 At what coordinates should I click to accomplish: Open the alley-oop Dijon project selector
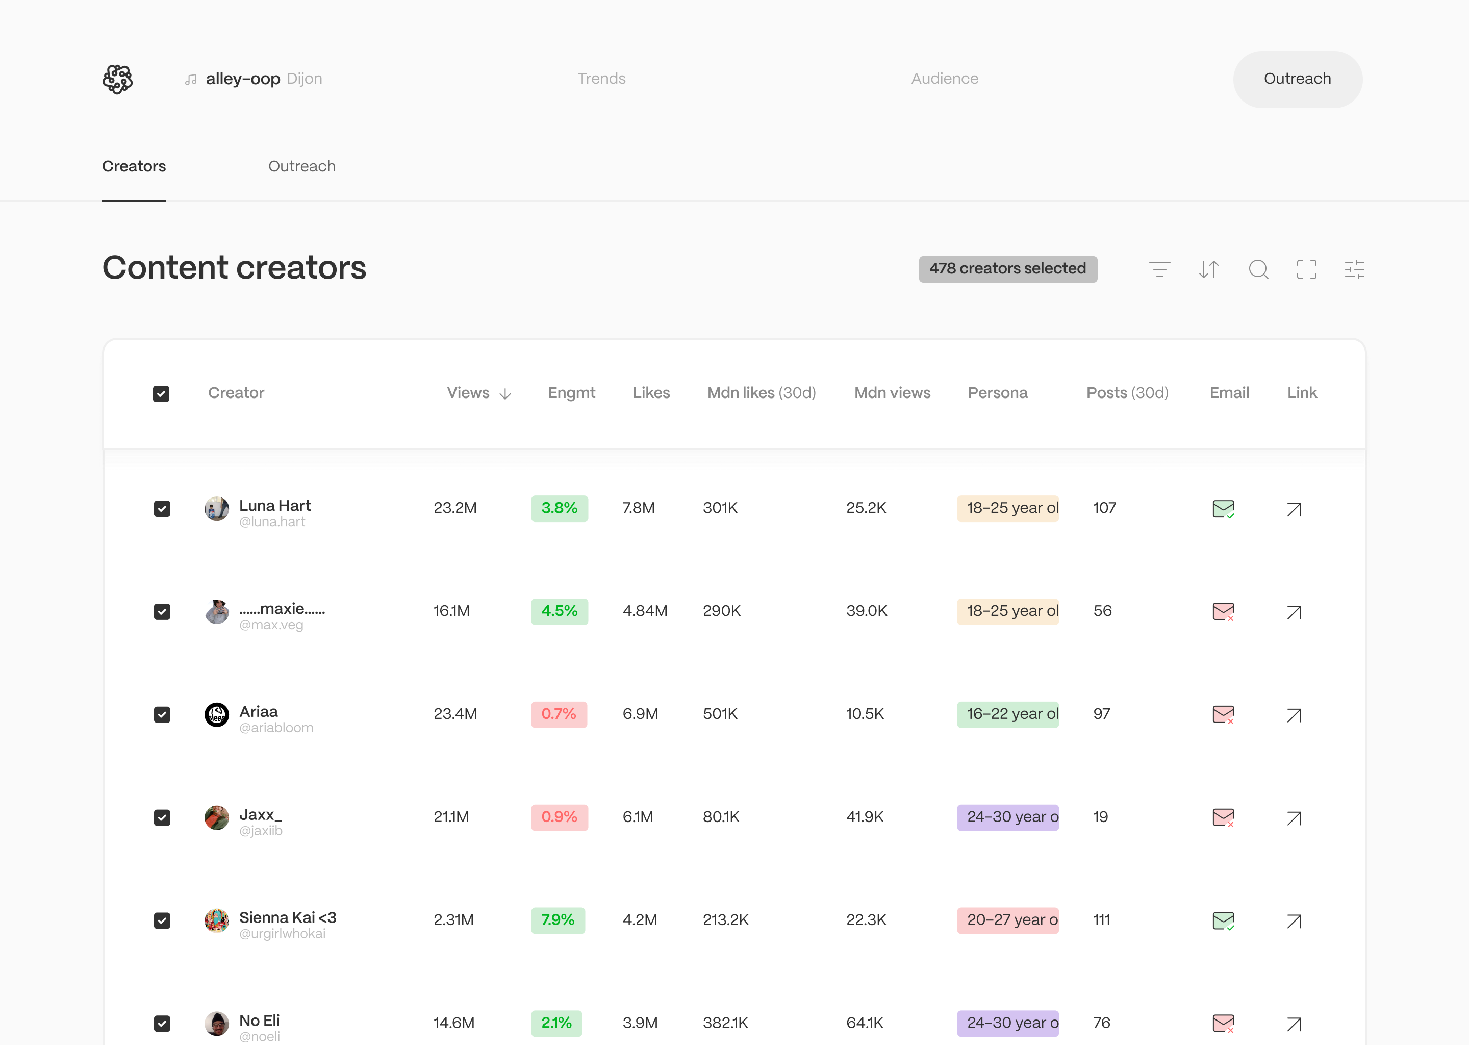254,79
